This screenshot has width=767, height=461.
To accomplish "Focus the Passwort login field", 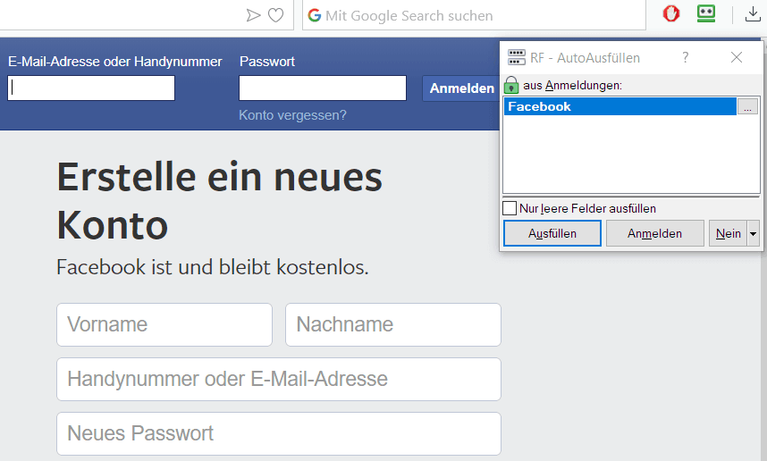I will [x=323, y=88].
